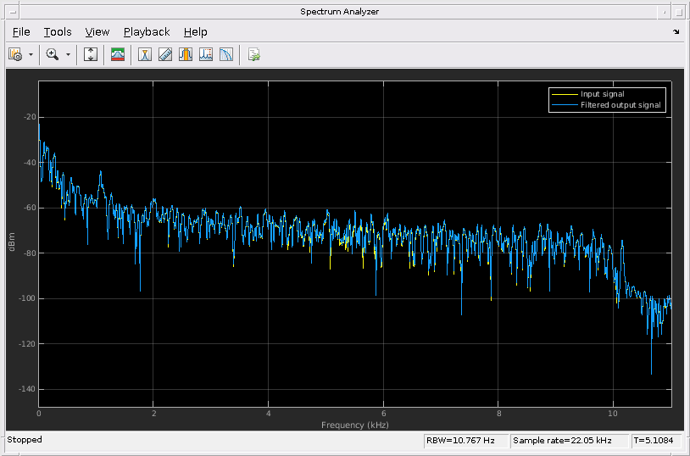Image resolution: width=690 pixels, height=456 pixels.
Task: Open the Tools menu
Action: (58, 31)
